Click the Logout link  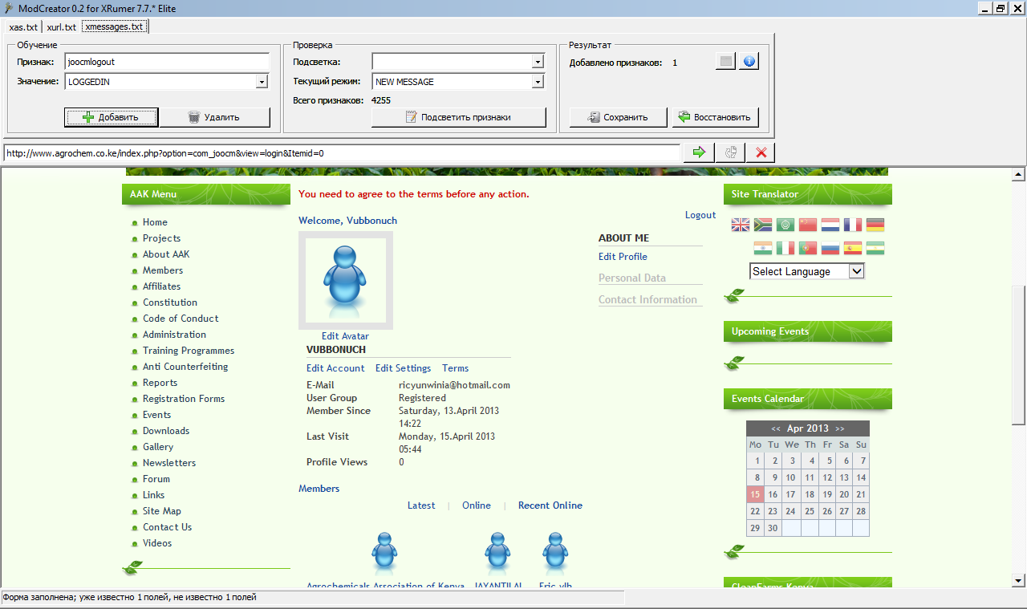pos(700,215)
